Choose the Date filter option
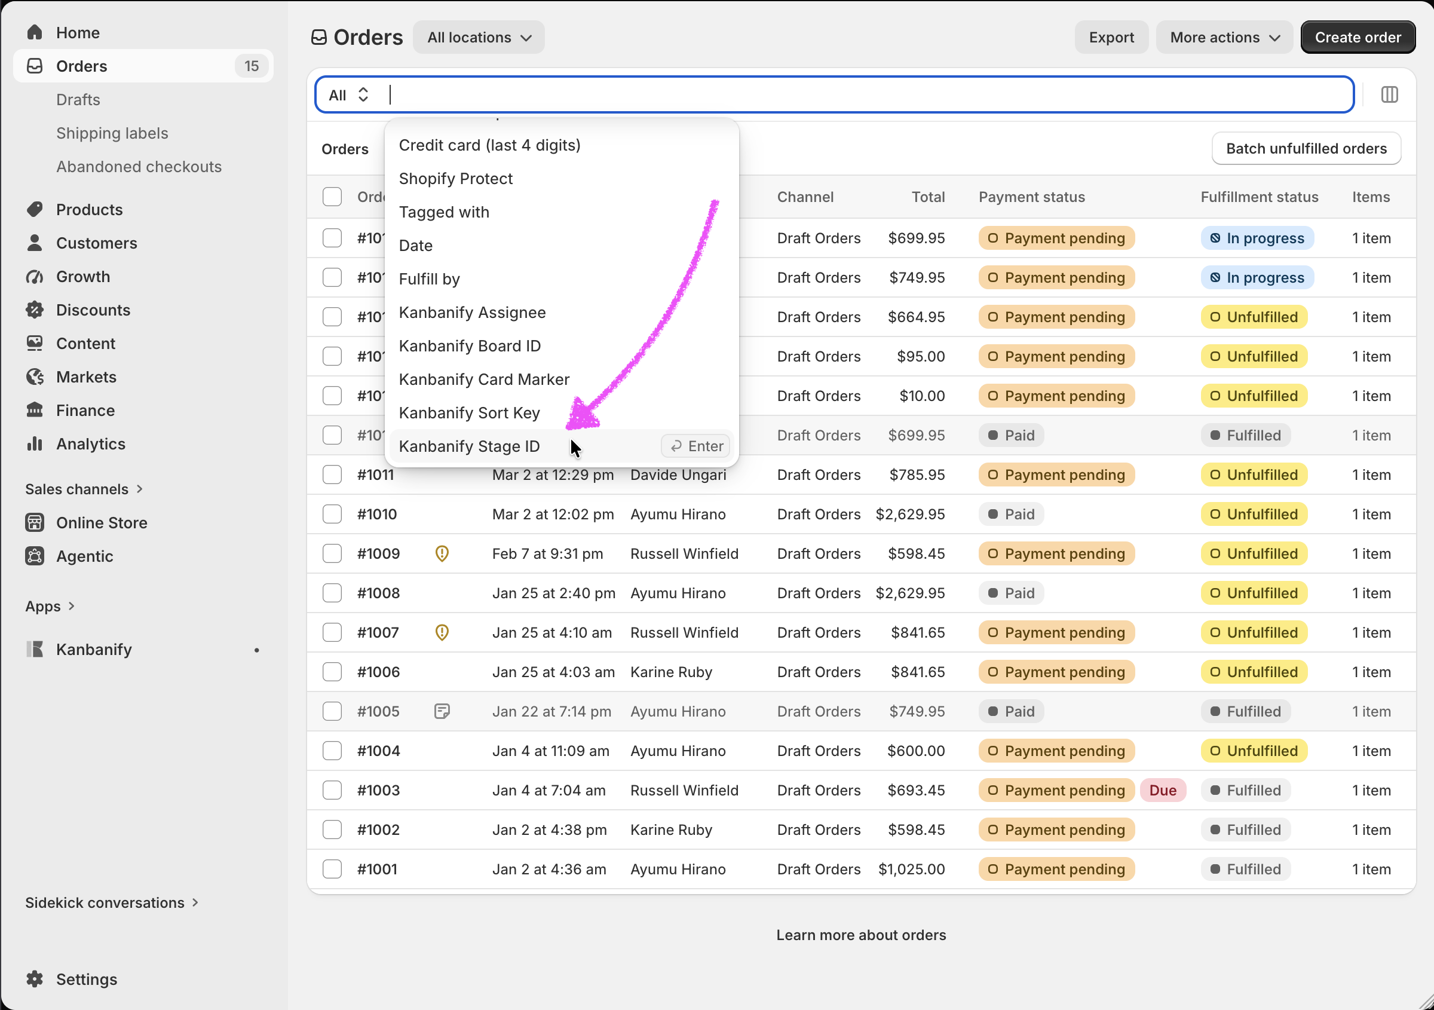 click(x=562, y=246)
